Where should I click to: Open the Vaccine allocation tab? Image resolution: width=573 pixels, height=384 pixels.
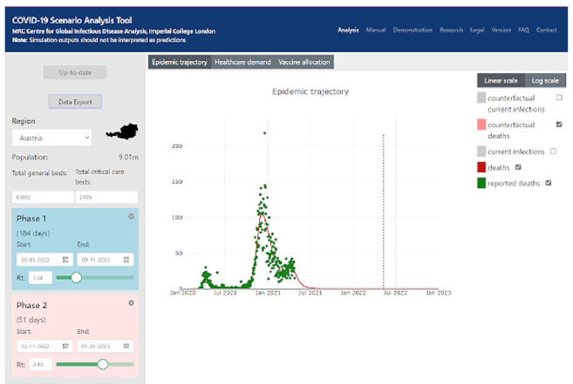[x=304, y=63]
